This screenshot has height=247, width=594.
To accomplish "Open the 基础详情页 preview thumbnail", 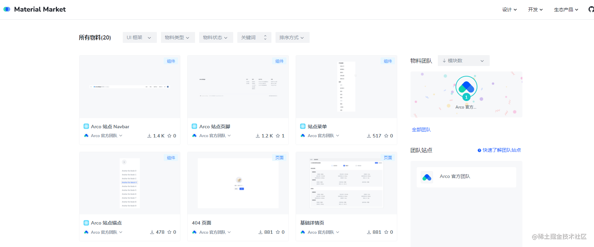I will click(346, 183).
